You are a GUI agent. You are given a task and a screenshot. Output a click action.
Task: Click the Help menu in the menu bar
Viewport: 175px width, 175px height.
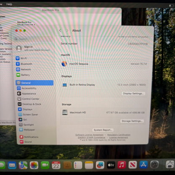point(9,4)
